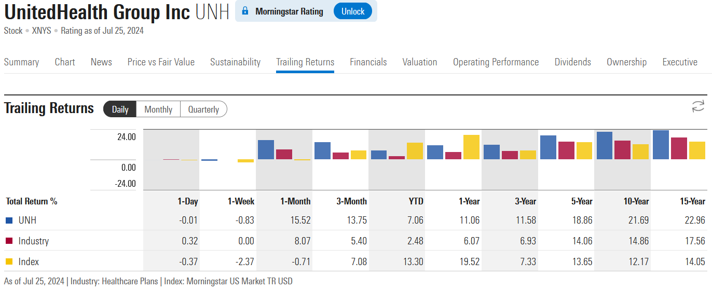Select the Trailing Returns tab
712x290 pixels.
click(305, 62)
